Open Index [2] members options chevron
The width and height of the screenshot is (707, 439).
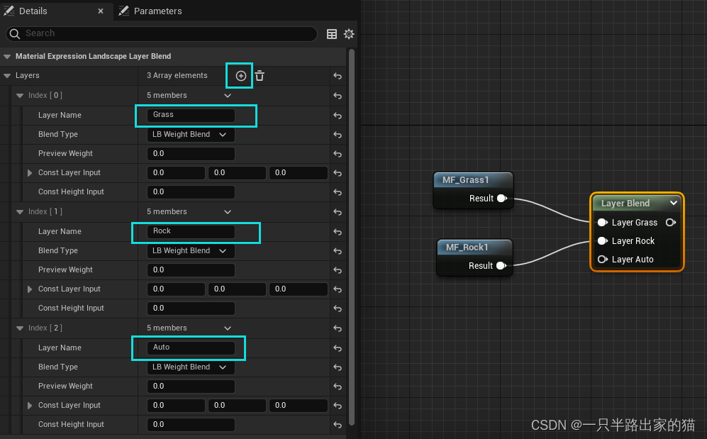[x=228, y=328]
